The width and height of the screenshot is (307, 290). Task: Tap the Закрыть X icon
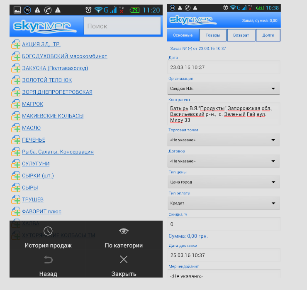(124, 260)
